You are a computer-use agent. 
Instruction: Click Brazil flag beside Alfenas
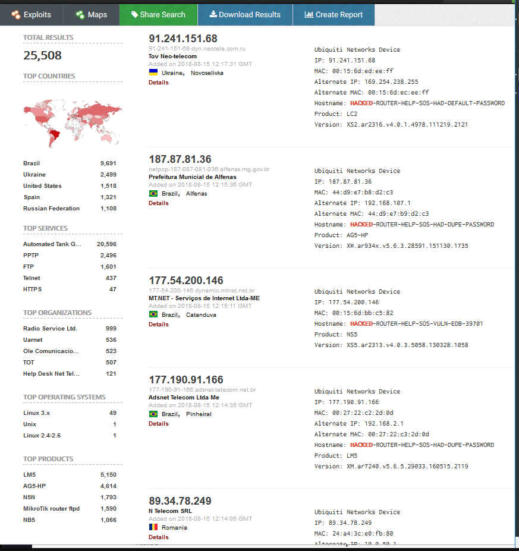pyautogui.click(x=153, y=193)
